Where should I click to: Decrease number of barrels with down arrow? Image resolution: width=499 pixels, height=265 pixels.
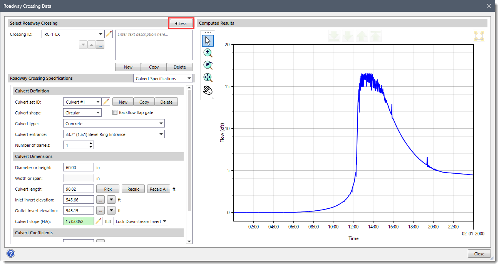tap(91, 147)
